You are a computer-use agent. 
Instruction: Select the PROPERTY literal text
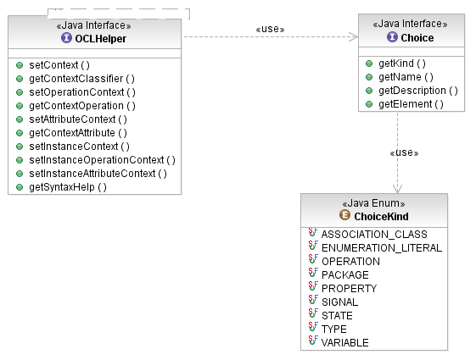tap(349, 289)
